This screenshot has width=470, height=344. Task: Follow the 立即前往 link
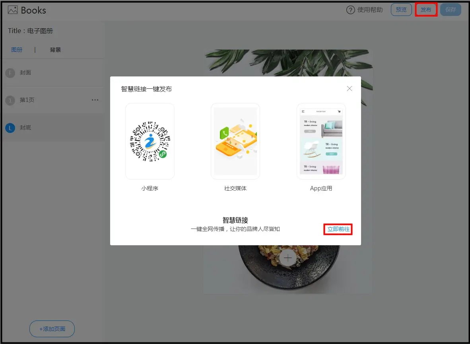[338, 229]
